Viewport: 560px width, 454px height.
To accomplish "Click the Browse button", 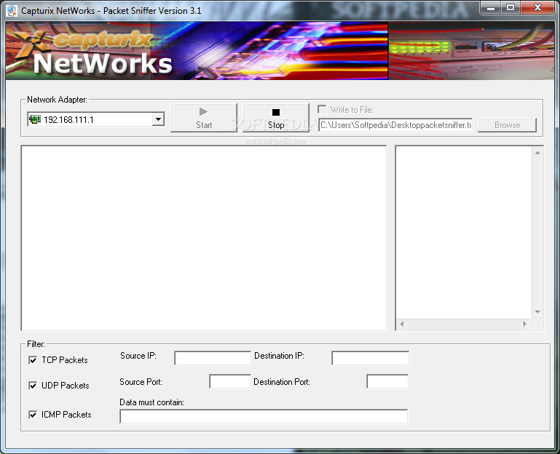I will [x=507, y=125].
